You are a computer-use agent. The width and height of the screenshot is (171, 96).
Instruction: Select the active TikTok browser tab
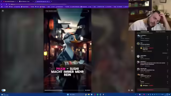pos(42,1)
